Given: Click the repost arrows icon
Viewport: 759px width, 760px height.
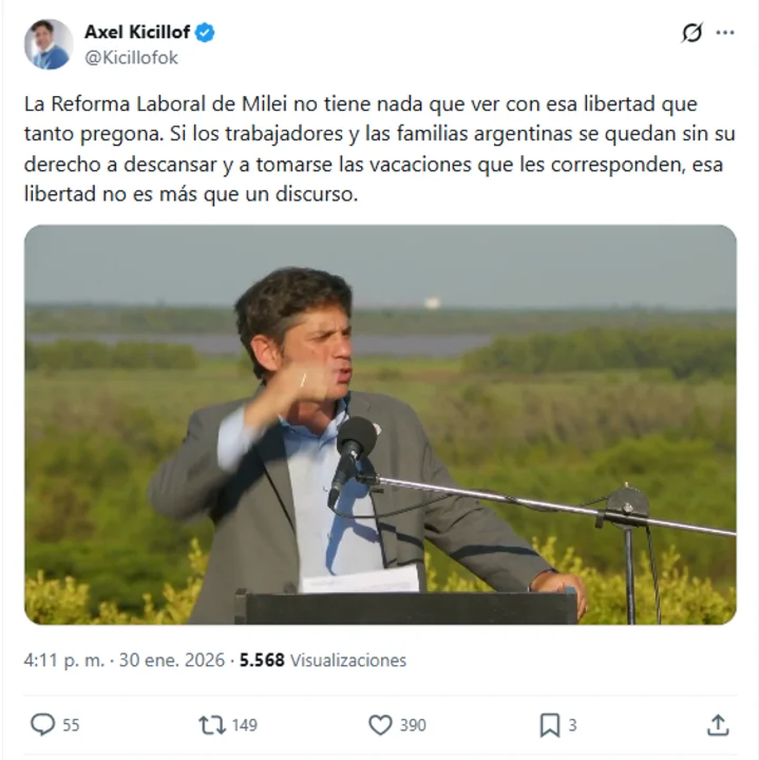Looking at the screenshot, I should [212, 725].
